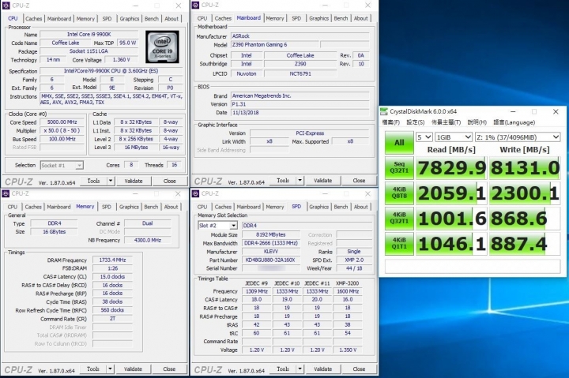569x378 pixels.
Task: Click the Tools button in the CPU window
Action: pyautogui.click(x=93, y=181)
